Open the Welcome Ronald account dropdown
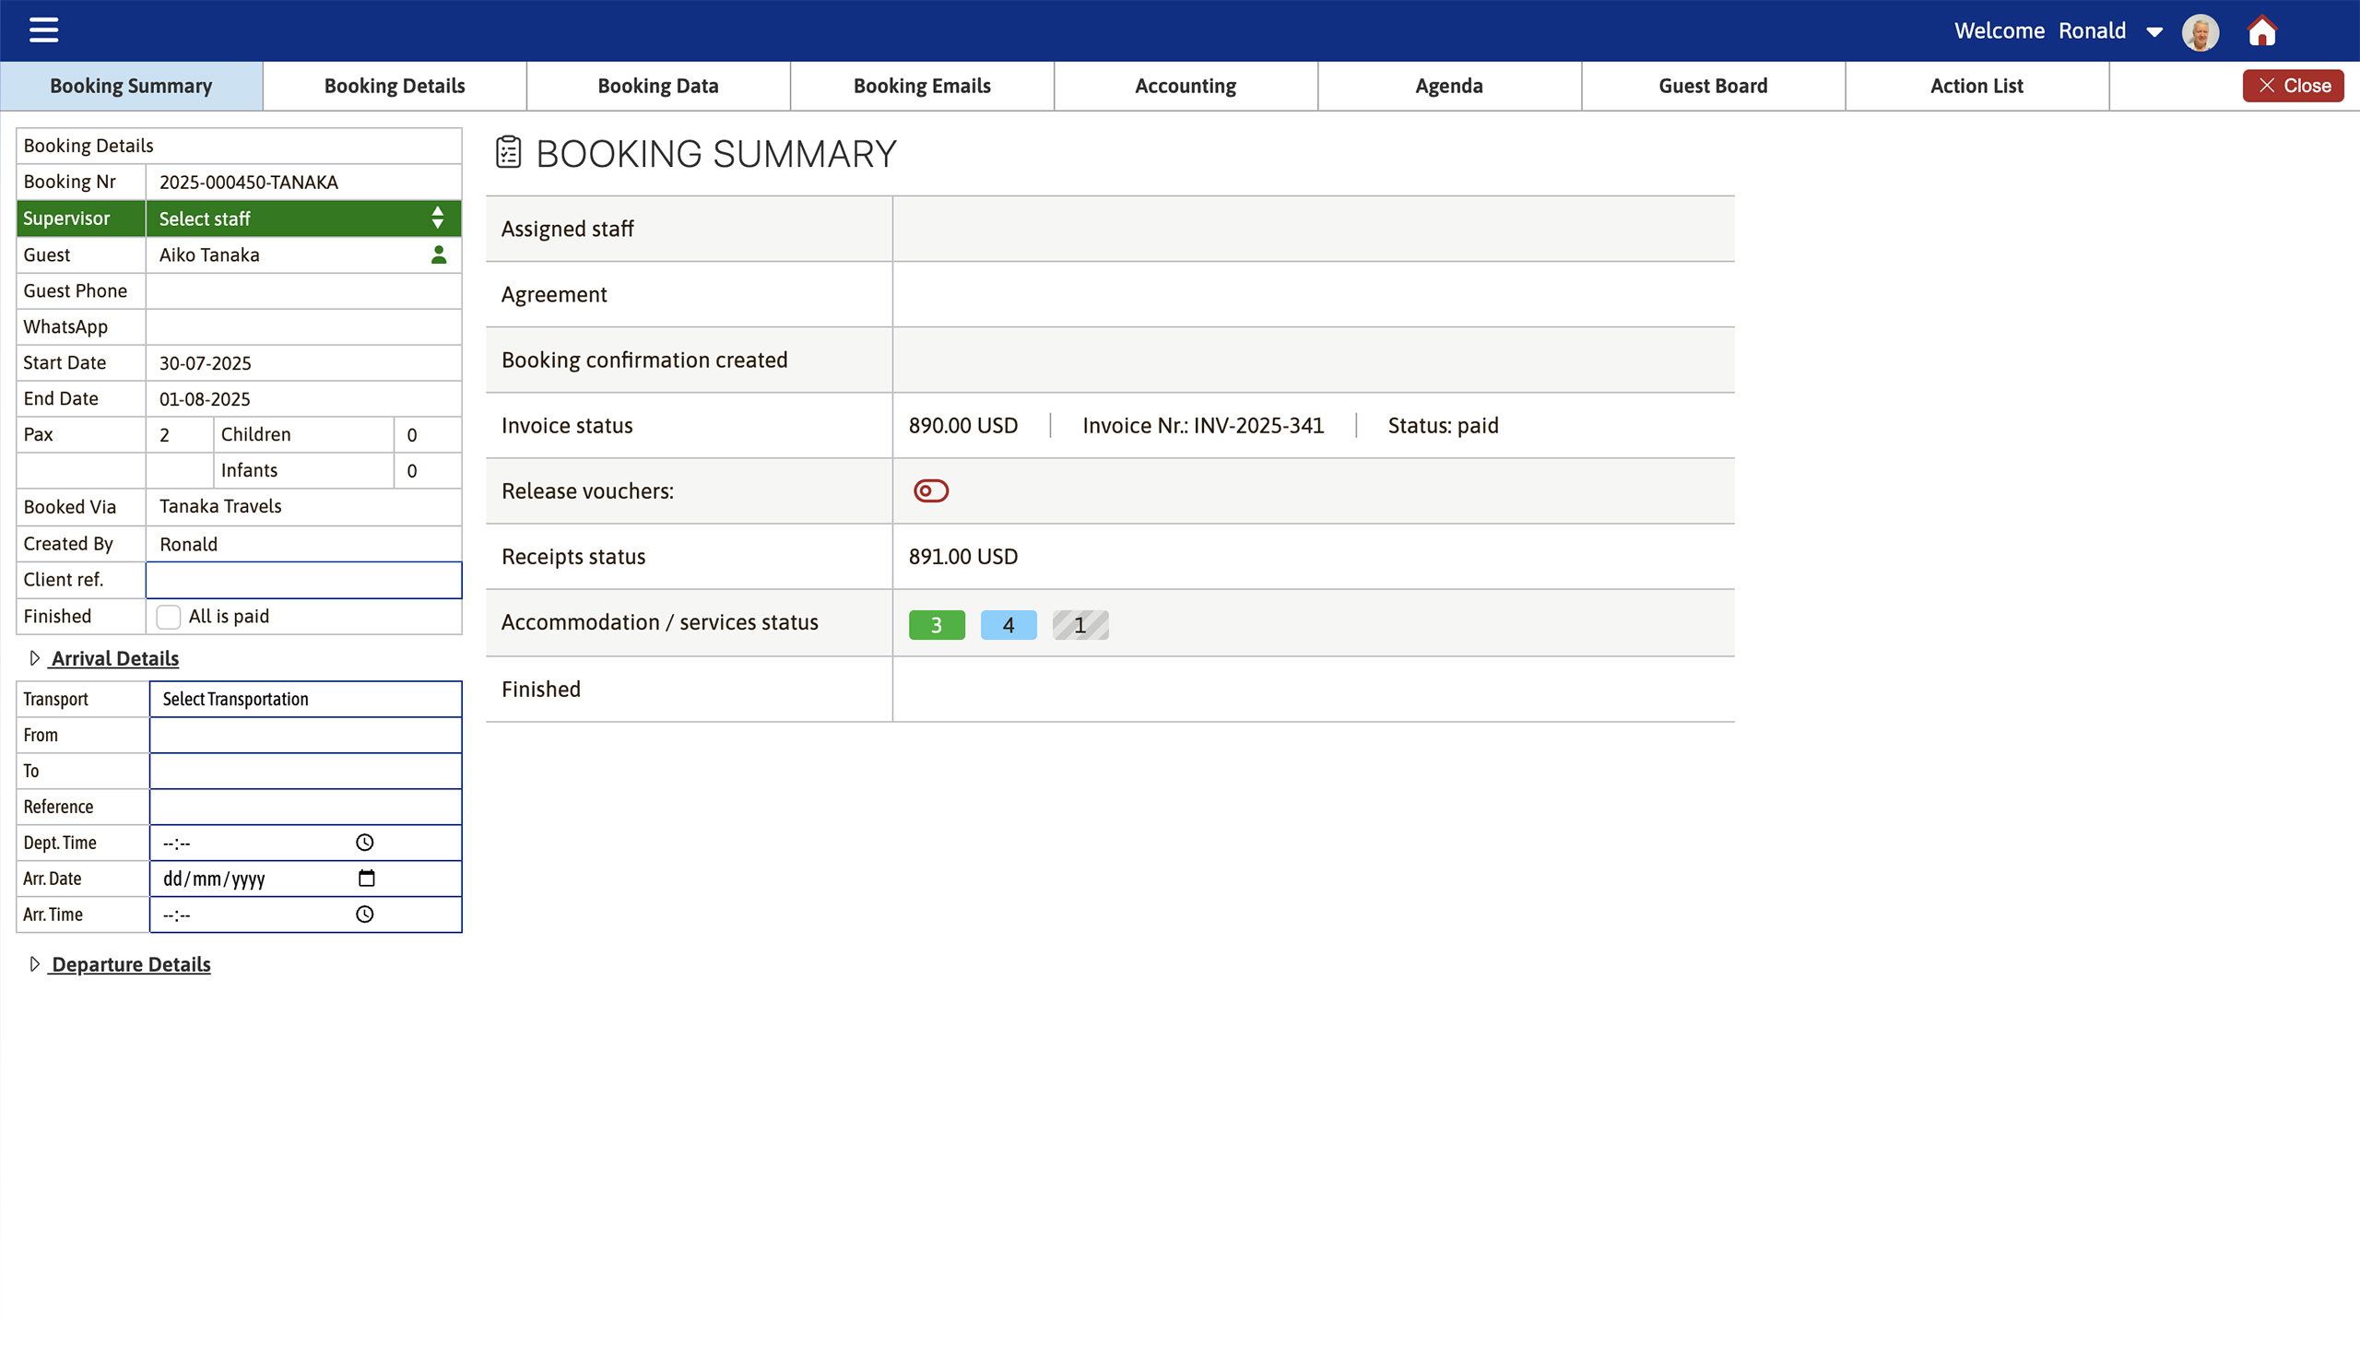The image size is (2360, 1357). pyautogui.click(x=2153, y=30)
